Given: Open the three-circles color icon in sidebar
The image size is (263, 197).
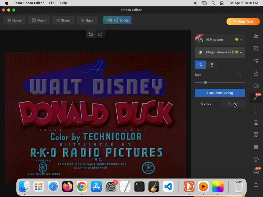Looking at the screenshot, I should pos(256,85).
